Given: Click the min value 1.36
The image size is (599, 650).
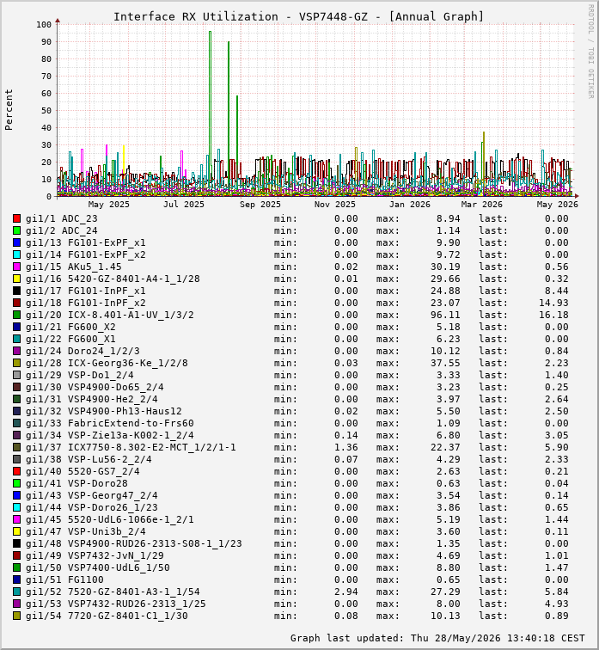Looking at the screenshot, I should coord(345,447).
